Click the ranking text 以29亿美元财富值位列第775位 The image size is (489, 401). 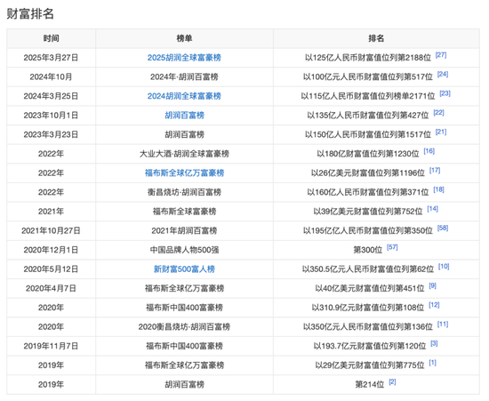point(370,365)
